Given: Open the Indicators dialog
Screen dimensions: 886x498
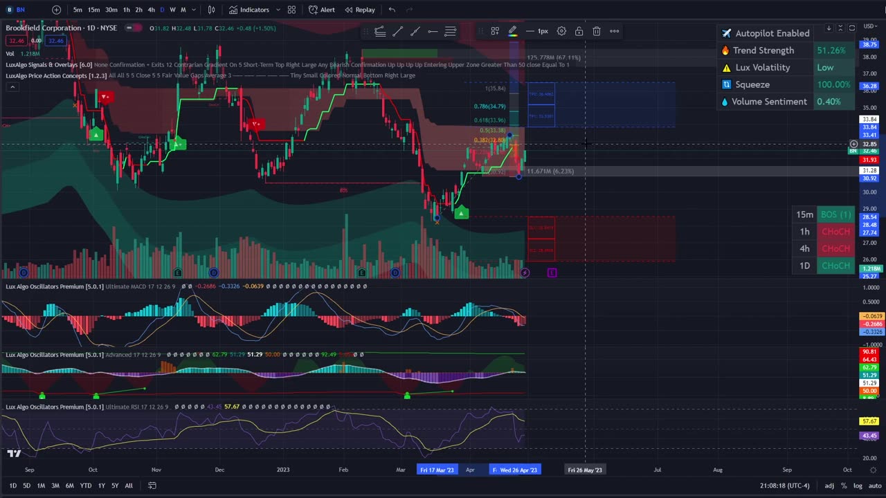Looking at the screenshot, I should 249,10.
